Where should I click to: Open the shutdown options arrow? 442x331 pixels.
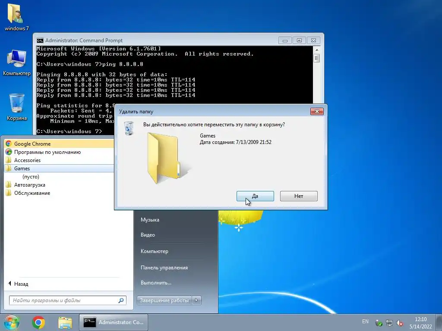tap(196, 300)
